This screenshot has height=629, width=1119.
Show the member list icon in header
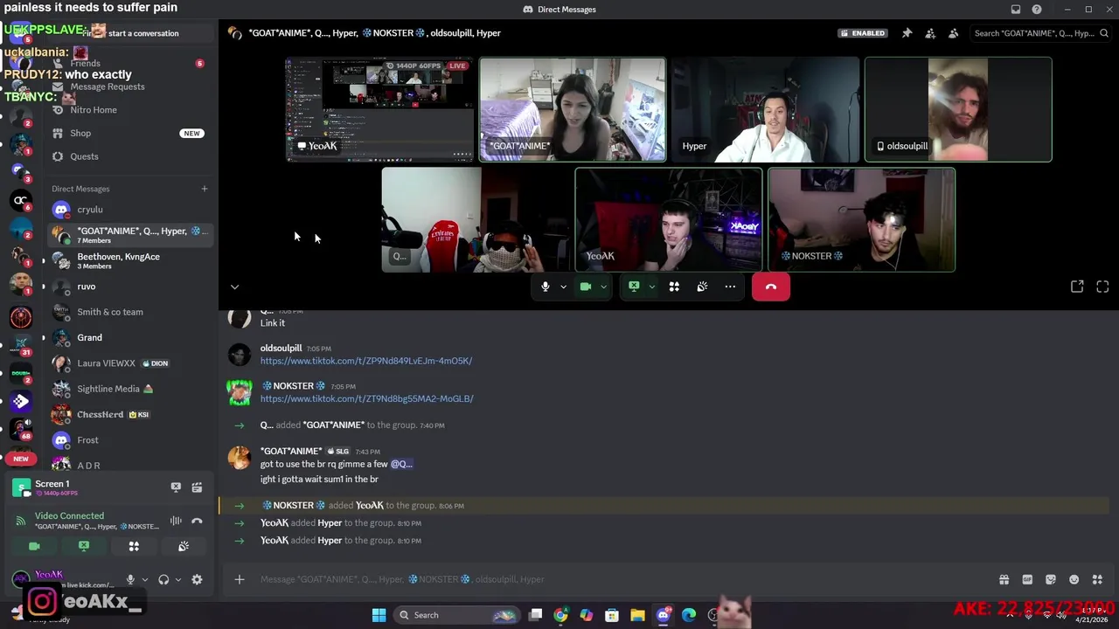[x=954, y=33]
